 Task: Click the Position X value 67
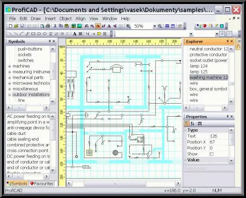(219, 142)
